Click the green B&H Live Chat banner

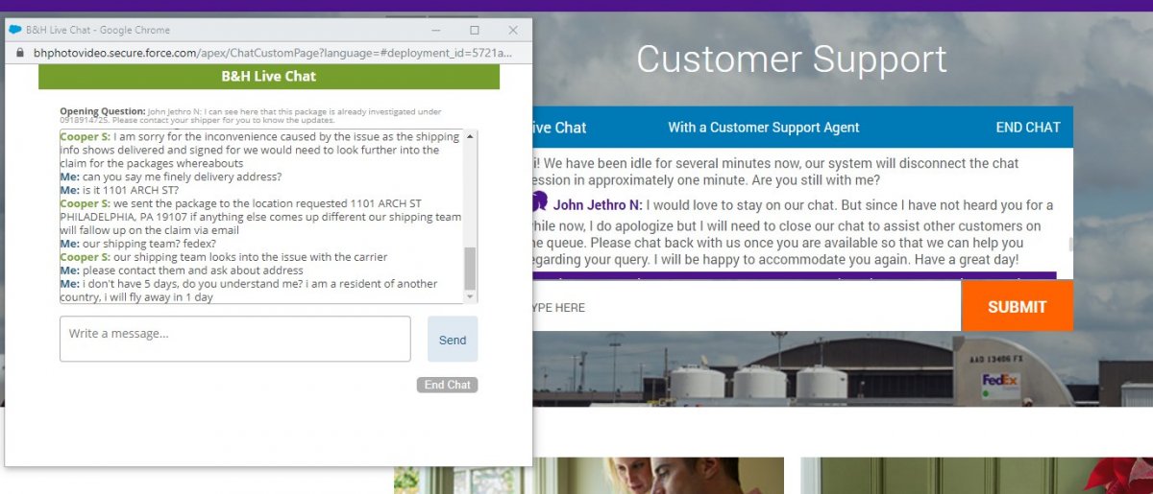269,76
